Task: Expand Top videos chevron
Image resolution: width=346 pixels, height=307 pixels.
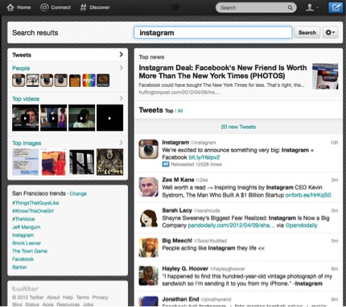Action: coord(122,98)
